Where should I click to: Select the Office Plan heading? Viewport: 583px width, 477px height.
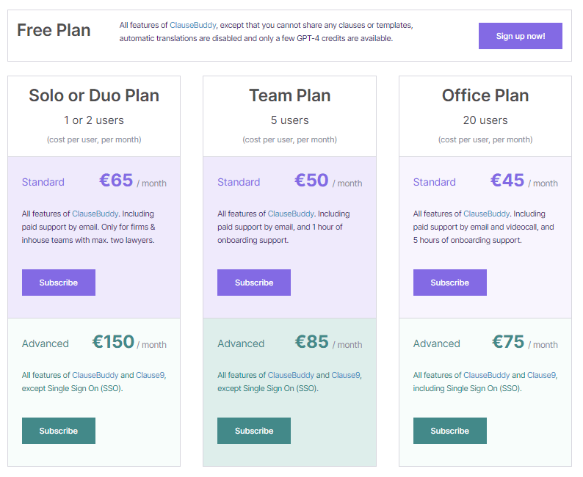coord(485,95)
